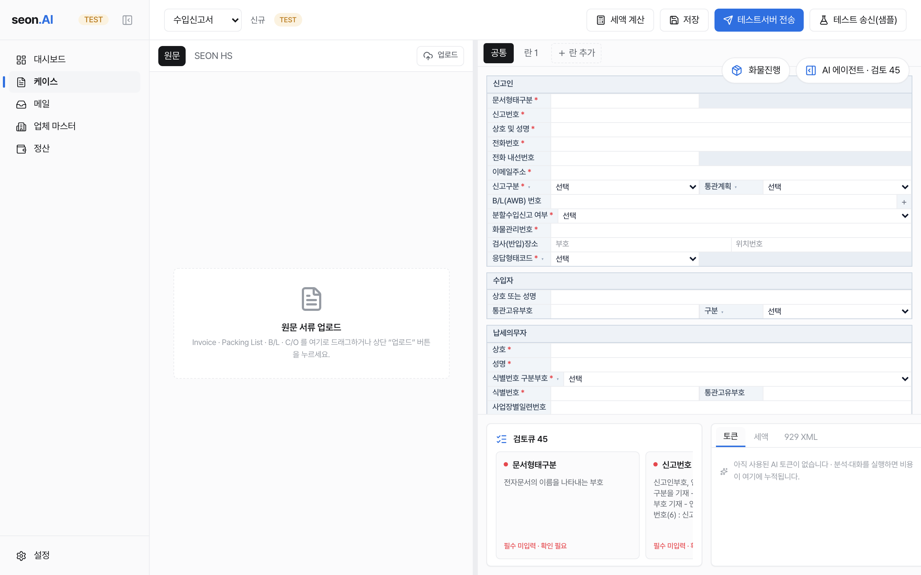Open the 응답형태코드 선택 dropdown
Screen dimensions: 921x575
coord(625,259)
